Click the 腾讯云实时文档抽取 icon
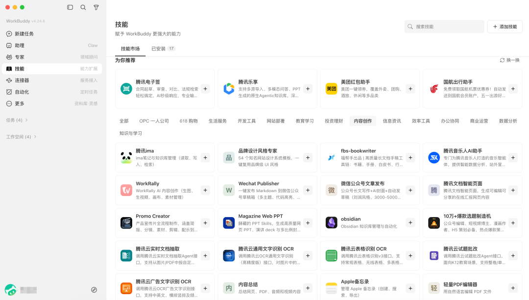The image size is (529, 300). (126, 255)
